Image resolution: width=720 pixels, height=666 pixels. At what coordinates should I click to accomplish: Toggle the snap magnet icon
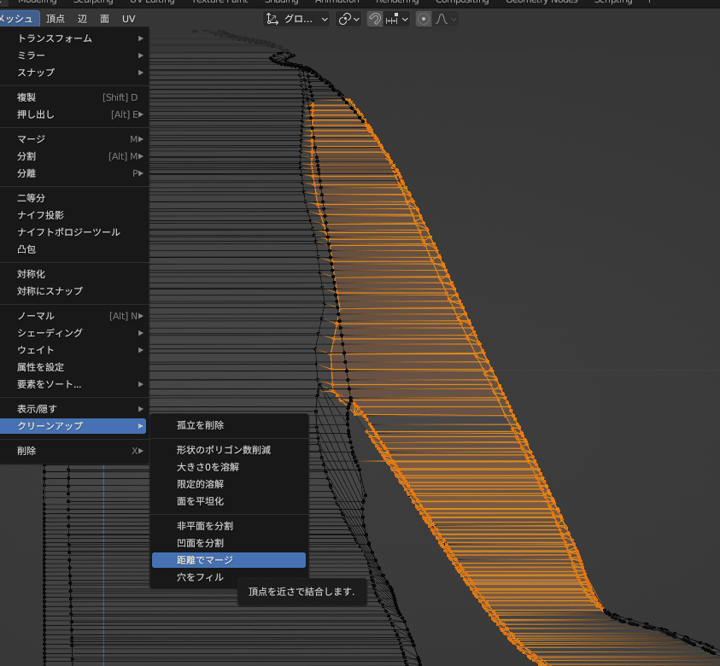click(x=375, y=20)
